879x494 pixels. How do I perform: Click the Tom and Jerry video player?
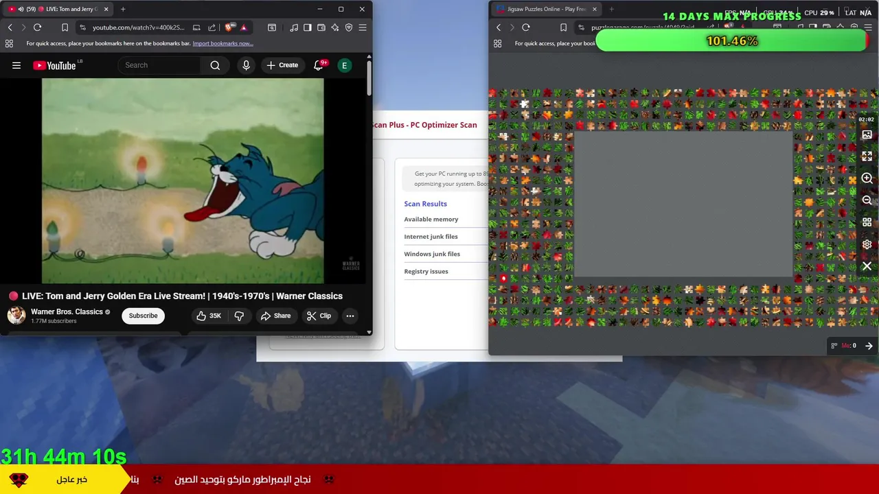(183, 180)
